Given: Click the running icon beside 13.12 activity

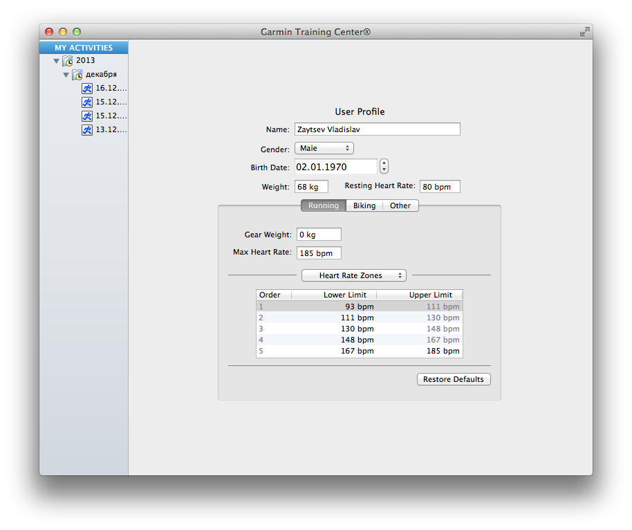Looking at the screenshot, I should [87, 130].
